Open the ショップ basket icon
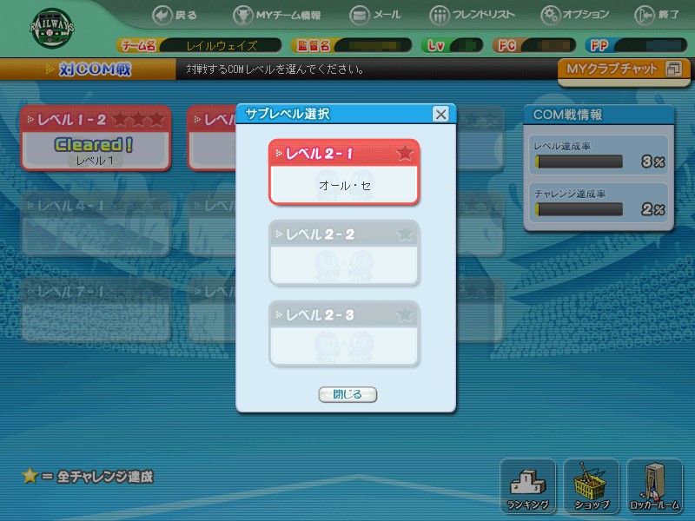This screenshot has height=521, width=695. pos(591,487)
